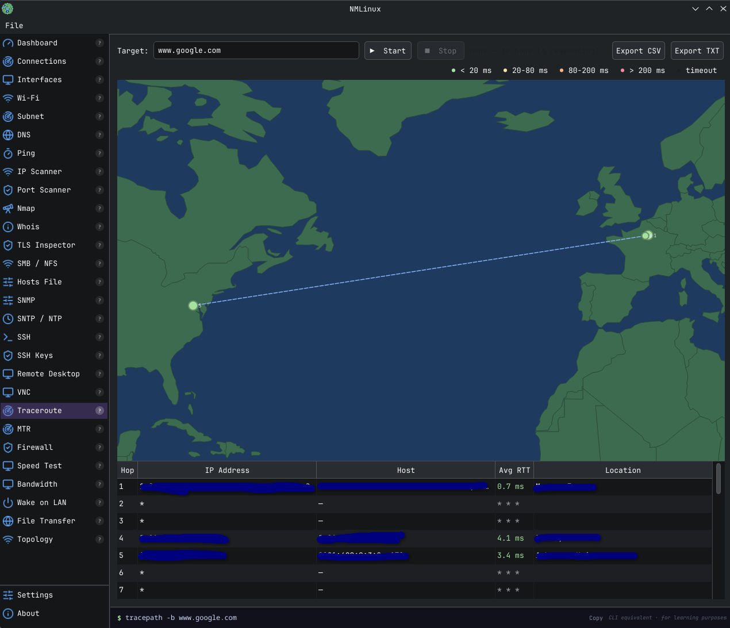Open the Speed Test monitor icon
This screenshot has height=628, width=730.
point(8,466)
